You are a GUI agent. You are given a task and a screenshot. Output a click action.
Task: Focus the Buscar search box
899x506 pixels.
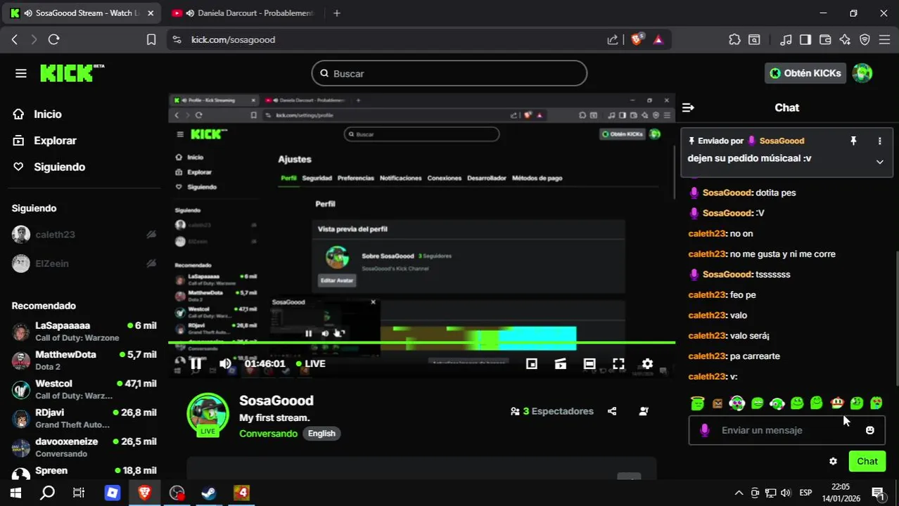[x=450, y=73]
